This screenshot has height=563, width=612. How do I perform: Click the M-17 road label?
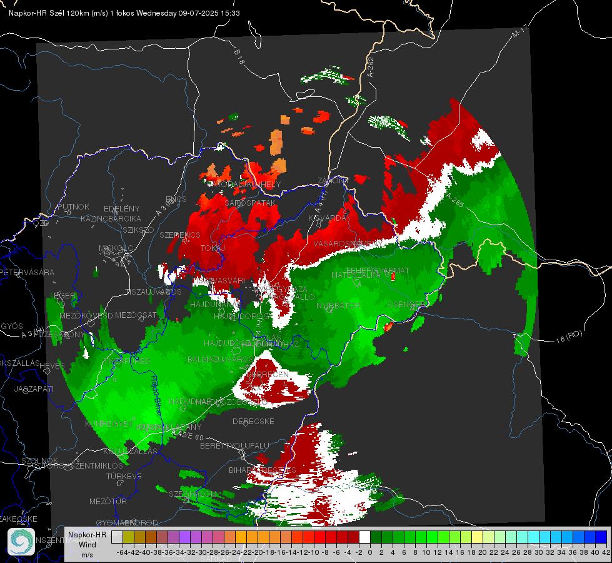click(x=519, y=31)
